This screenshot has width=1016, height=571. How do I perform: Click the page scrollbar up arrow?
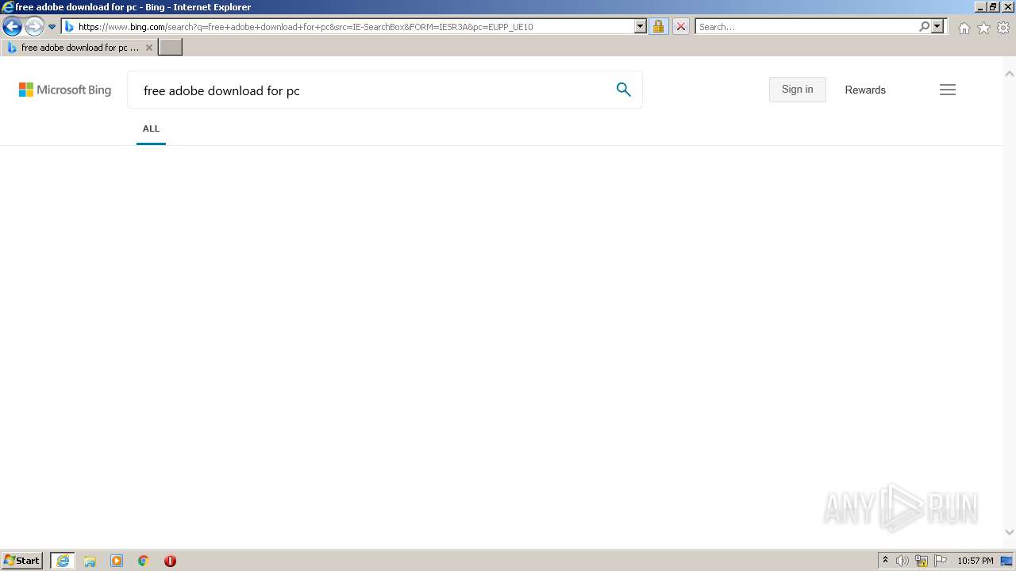click(x=1010, y=73)
